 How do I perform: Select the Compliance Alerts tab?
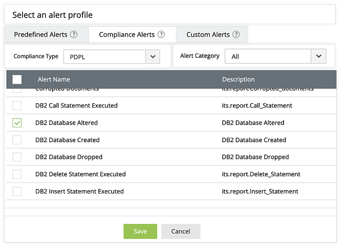[127, 34]
